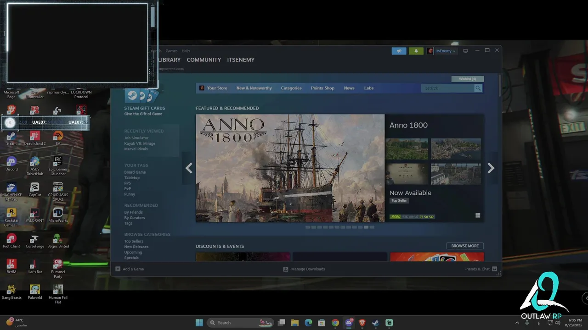Open Help menu in Steam
The image size is (588, 330).
[x=186, y=51]
